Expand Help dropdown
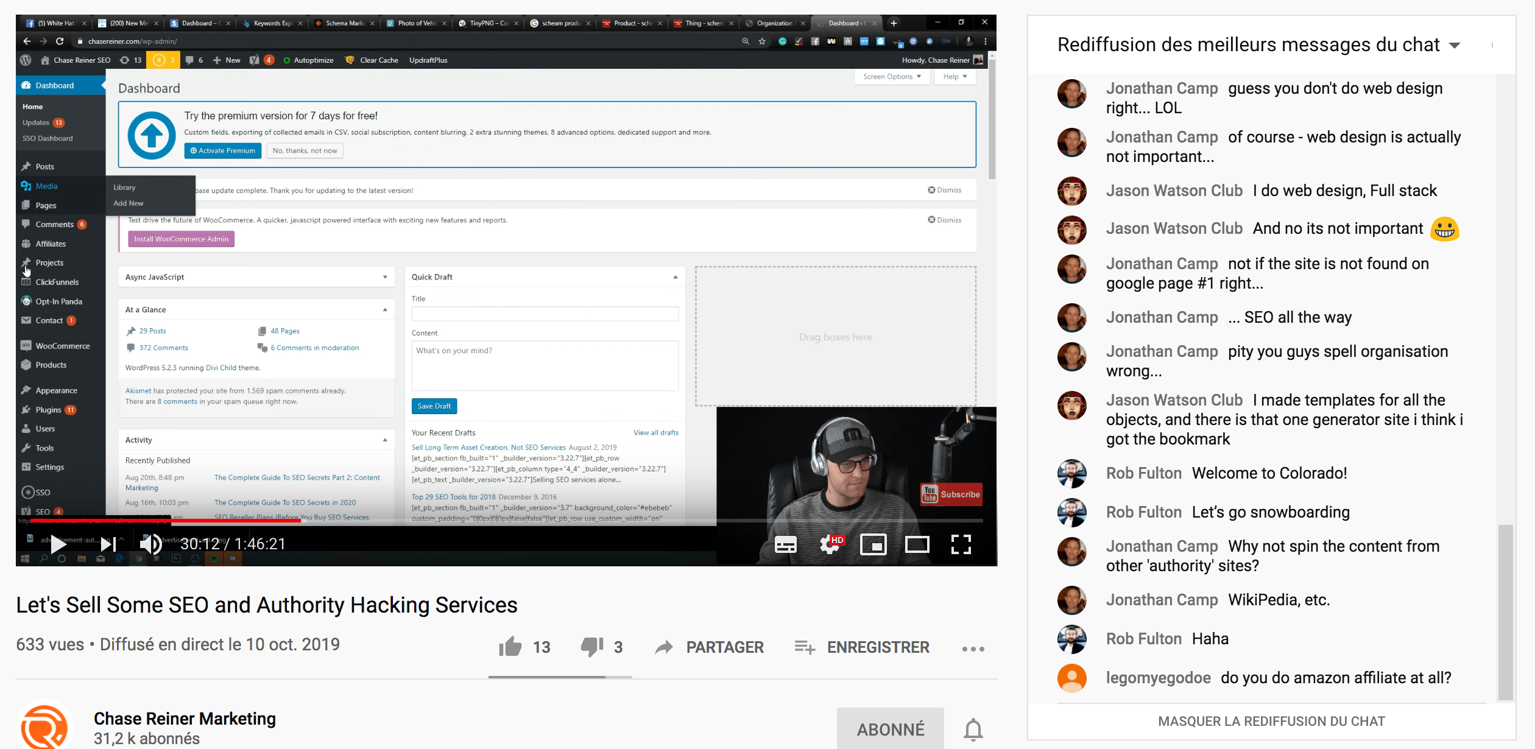This screenshot has height=749, width=1535. pyautogui.click(x=955, y=77)
